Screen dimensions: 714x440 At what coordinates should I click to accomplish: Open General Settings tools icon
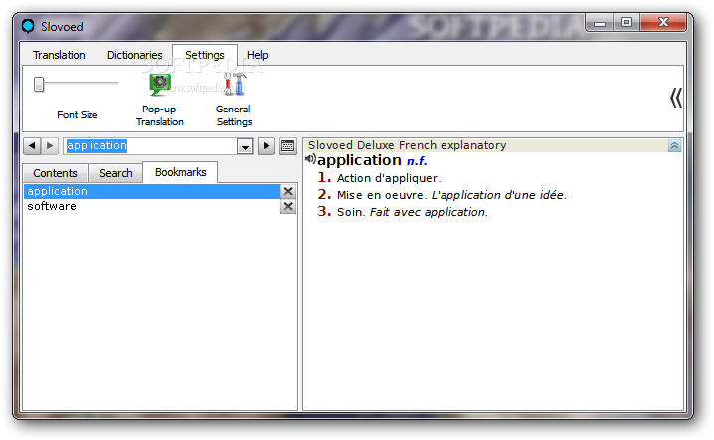click(235, 85)
